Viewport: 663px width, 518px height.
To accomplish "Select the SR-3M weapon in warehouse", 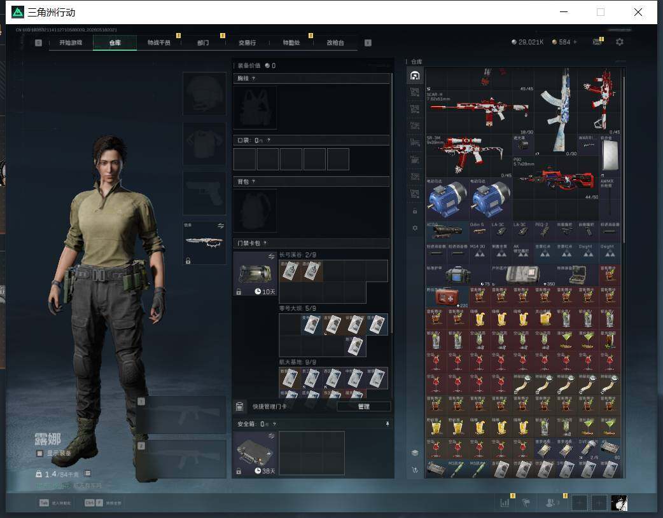I will click(x=468, y=156).
